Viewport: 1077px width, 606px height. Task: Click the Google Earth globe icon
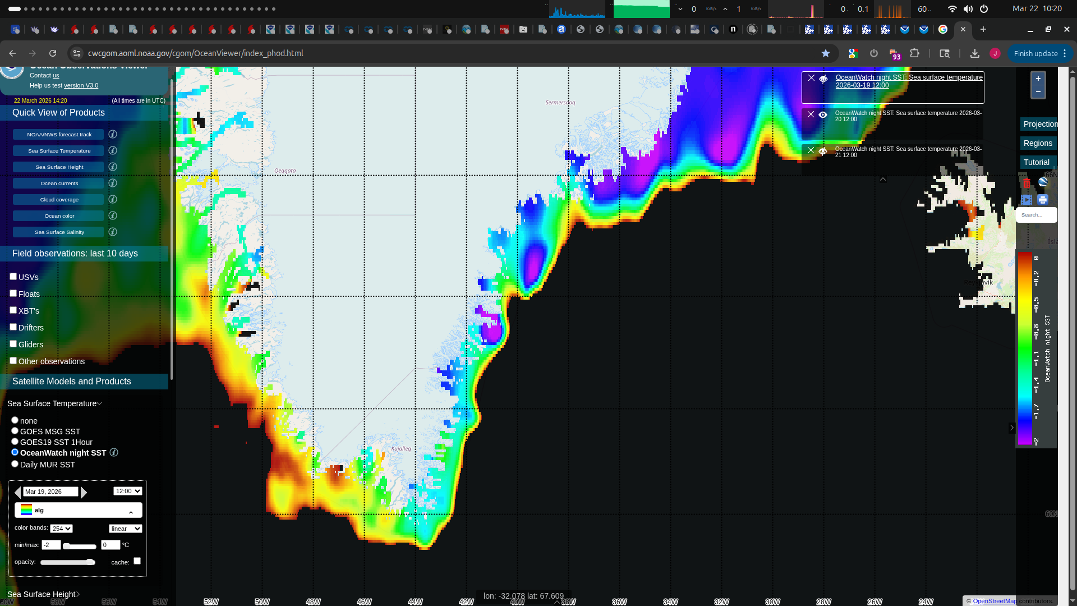click(x=1043, y=182)
